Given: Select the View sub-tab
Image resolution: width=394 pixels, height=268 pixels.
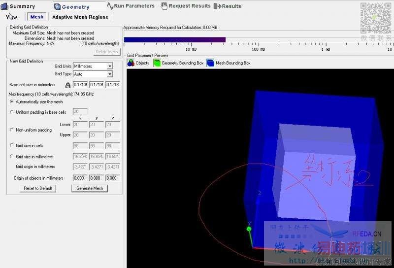Looking at the screenshot, I should click(x=12, y=17).
